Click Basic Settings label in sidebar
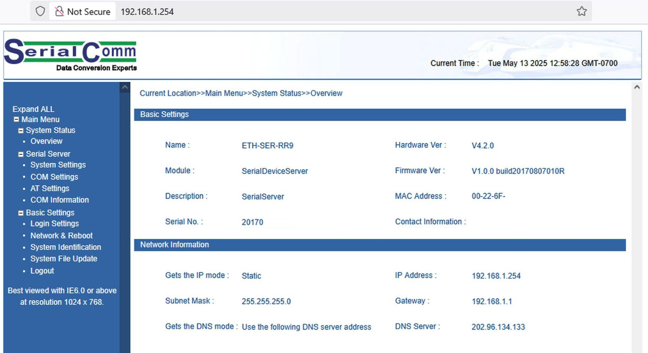This screenshot has height=353, width=648. tap(50, 213)
